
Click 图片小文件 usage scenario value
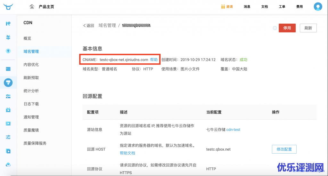click(x=190, y=69)
